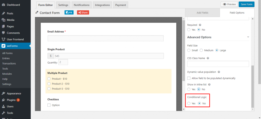This screenshot has width=261, height=119.
Task: Open the Settings tab
Action: tap(63, 5)
